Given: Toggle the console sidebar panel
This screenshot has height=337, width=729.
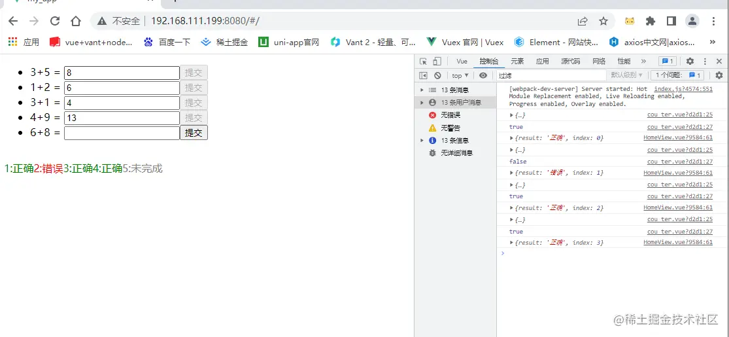Looking at the screenshot, I should (423, 75).
